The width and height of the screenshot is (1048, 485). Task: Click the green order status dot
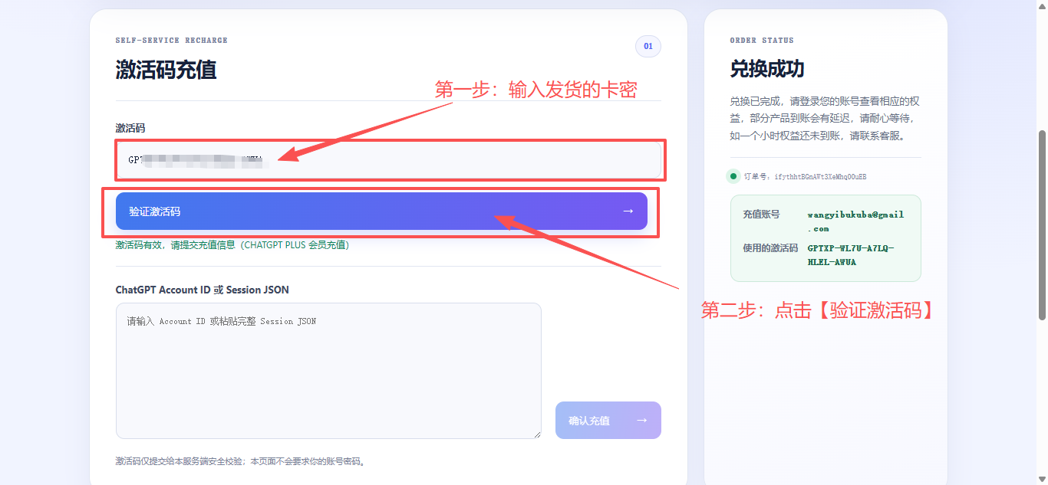point(733,176)
